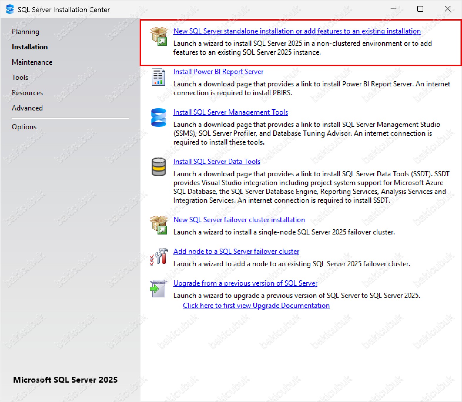The width and height of the screenshot is (462, 402).
Task: Open Install Power BI Report Server link
Action: coord(218,72)
